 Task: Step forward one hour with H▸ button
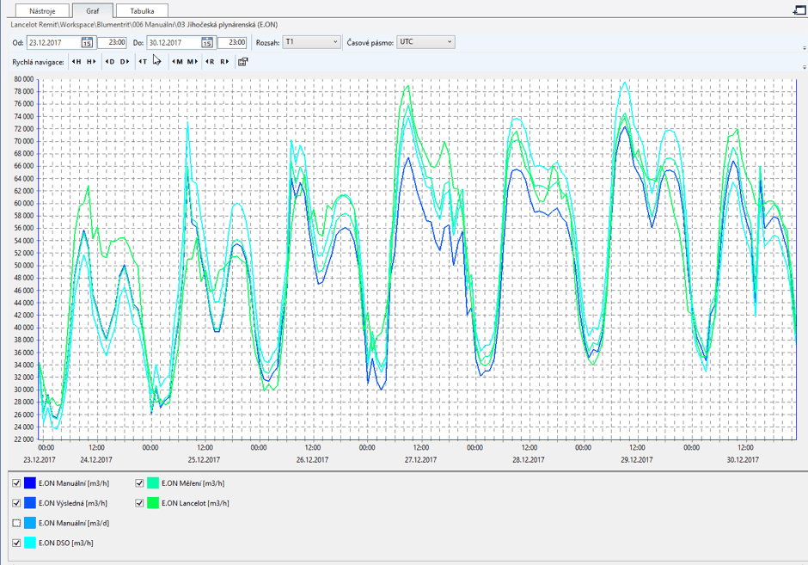(x=91, y=62)
